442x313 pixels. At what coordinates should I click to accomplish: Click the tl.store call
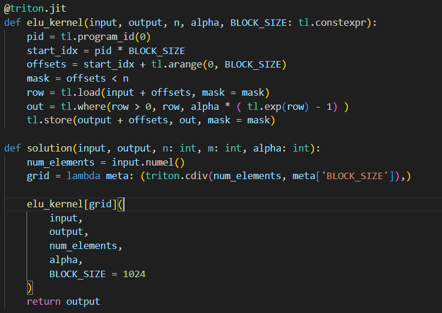pos(151,120)
